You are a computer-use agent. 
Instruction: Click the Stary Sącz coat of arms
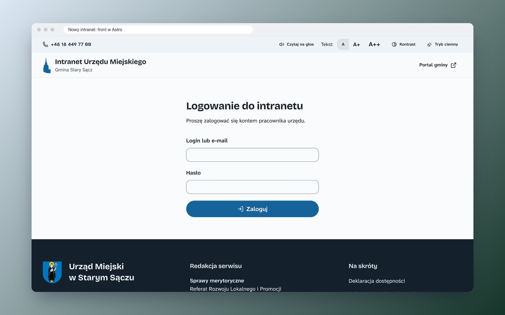tap(52, 272)
